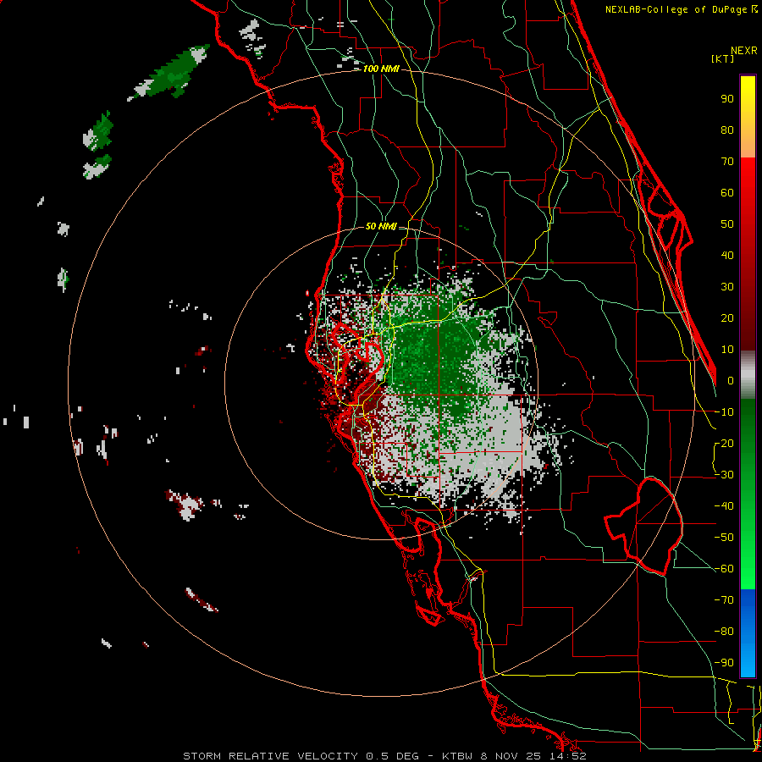Click the large green offshore echo northwest
This screenshot has height=762, width=762.
[170, 72]
